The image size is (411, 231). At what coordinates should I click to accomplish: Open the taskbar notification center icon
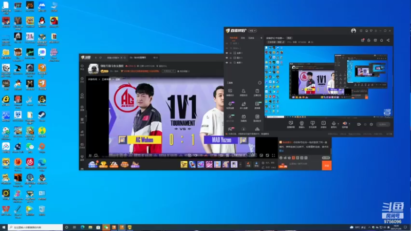[405, 227]
